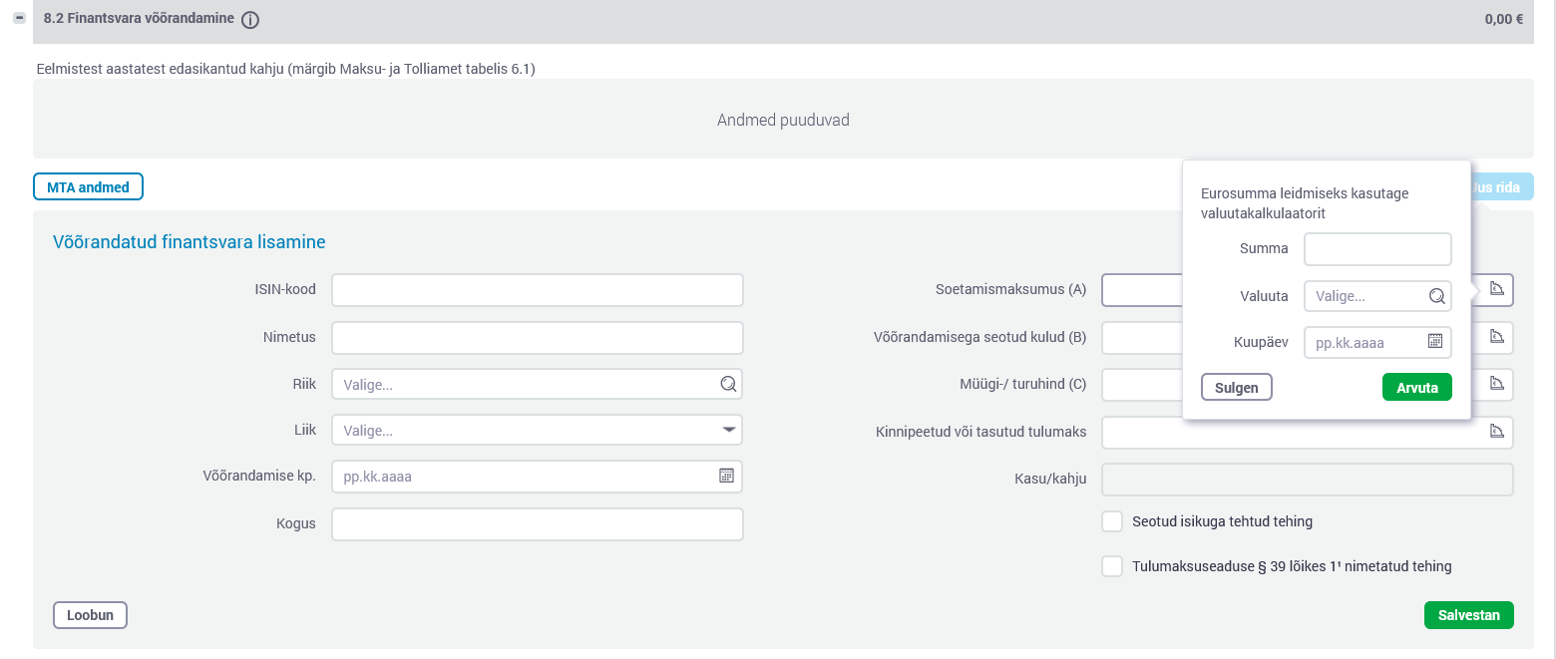Screen dimensions: 1556x659
Task: Collapse section 8.2 Finantsvara võõrandamine
Action: [19, 19]
